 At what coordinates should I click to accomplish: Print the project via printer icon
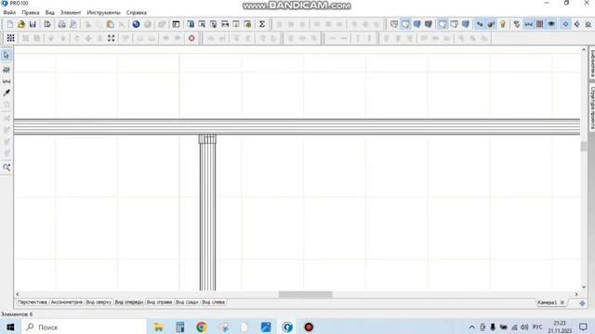(x=61, y=24)
